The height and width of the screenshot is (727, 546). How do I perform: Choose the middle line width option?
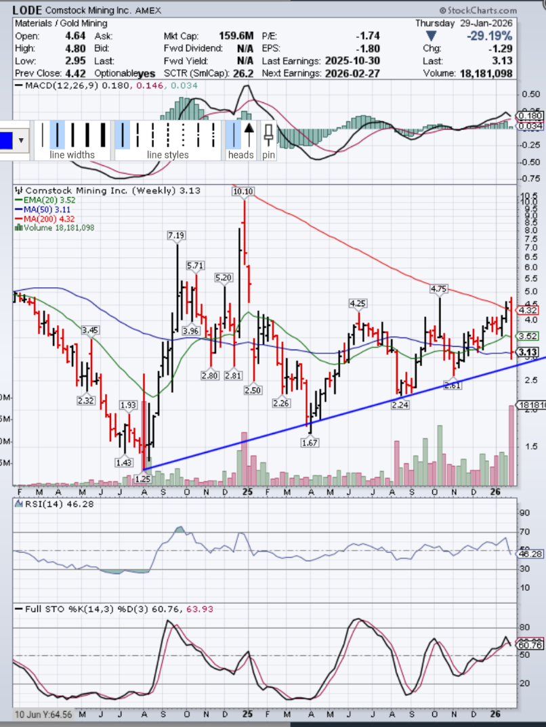[x=72, y=135]
